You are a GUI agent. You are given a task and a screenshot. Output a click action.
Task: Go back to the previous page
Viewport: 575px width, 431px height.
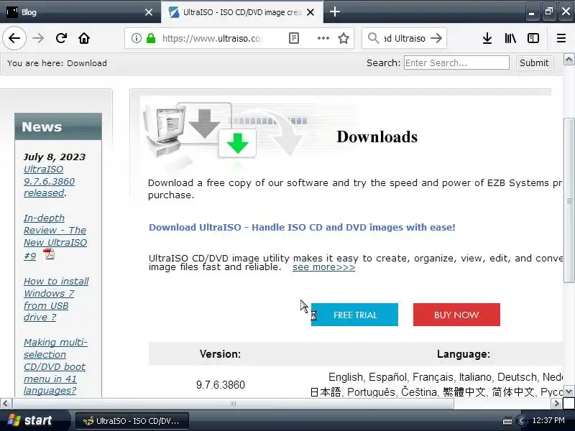coord(14,38)
